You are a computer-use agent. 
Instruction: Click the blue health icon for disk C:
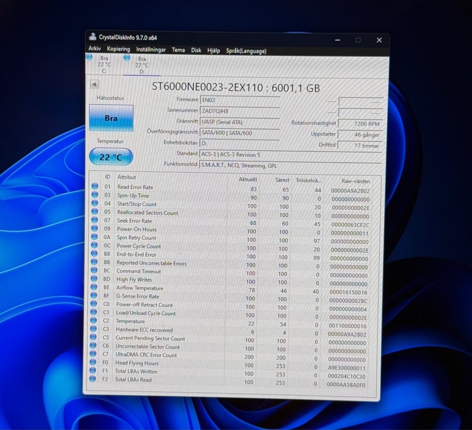pos(89,57)
